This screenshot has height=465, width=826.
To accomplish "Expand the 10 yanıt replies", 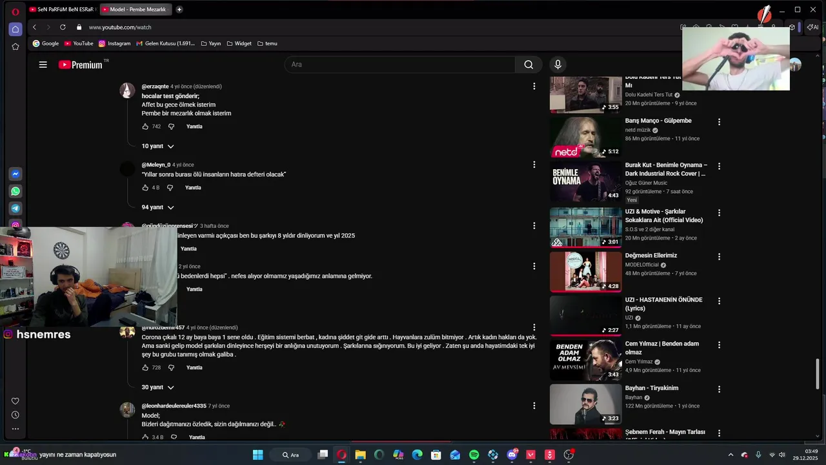I will click(157, 147).
